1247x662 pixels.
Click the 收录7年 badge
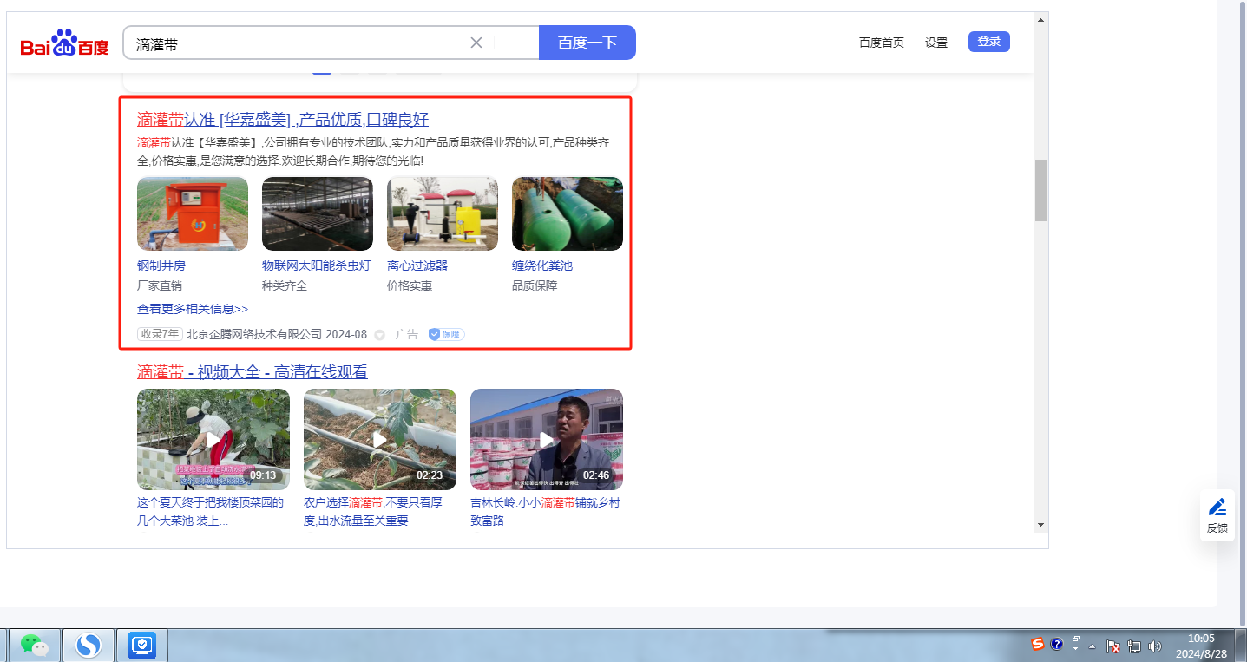(160, 334)
